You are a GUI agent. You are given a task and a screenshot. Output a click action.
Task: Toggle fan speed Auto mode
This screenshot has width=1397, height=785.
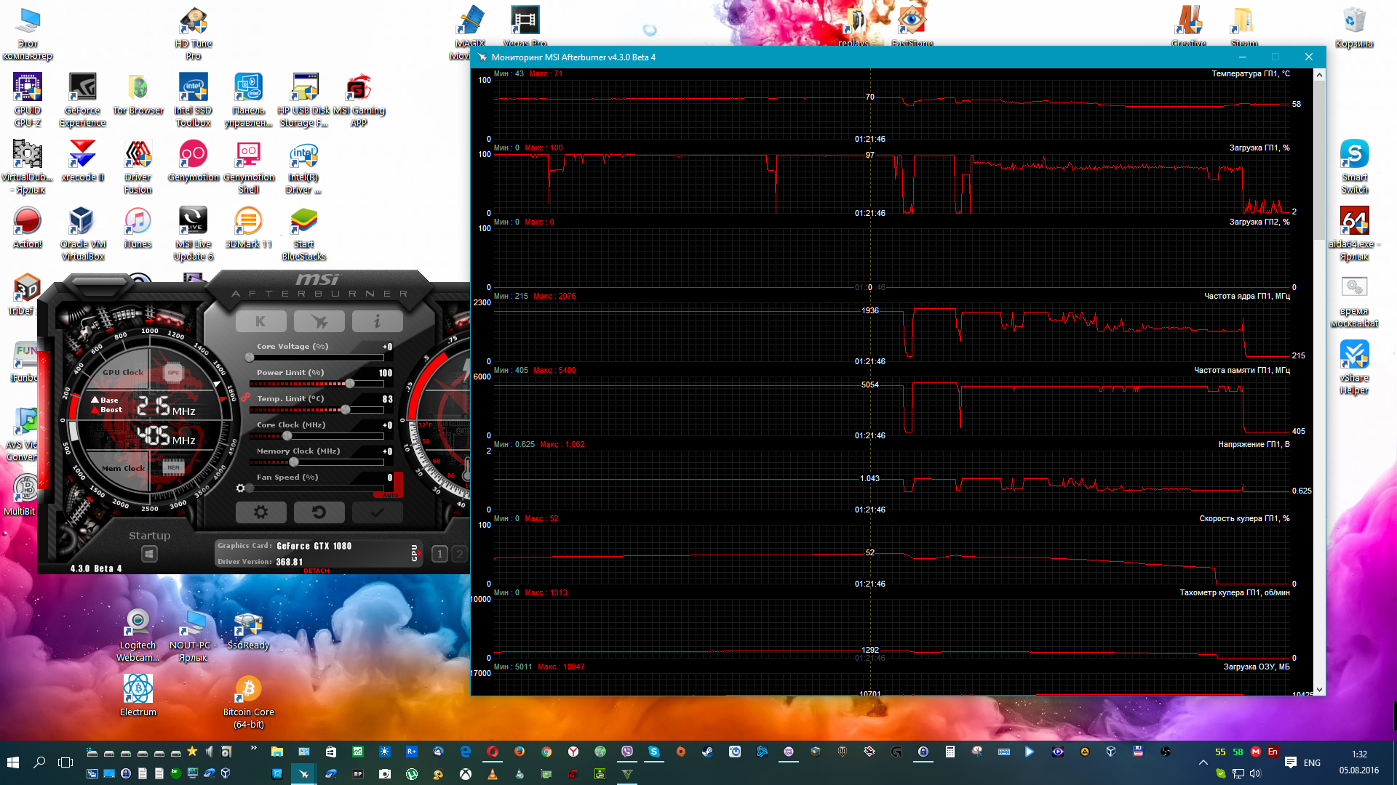pos(390,495)
